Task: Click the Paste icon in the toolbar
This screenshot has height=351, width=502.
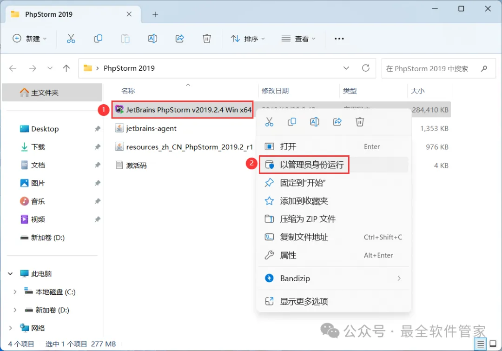Action: [125, 39]
